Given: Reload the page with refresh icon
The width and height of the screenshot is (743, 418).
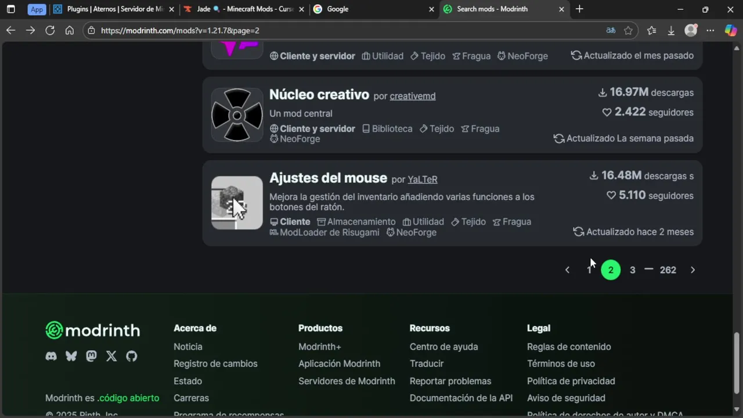Looking at the screenshot, I should [x=50, y=31].
